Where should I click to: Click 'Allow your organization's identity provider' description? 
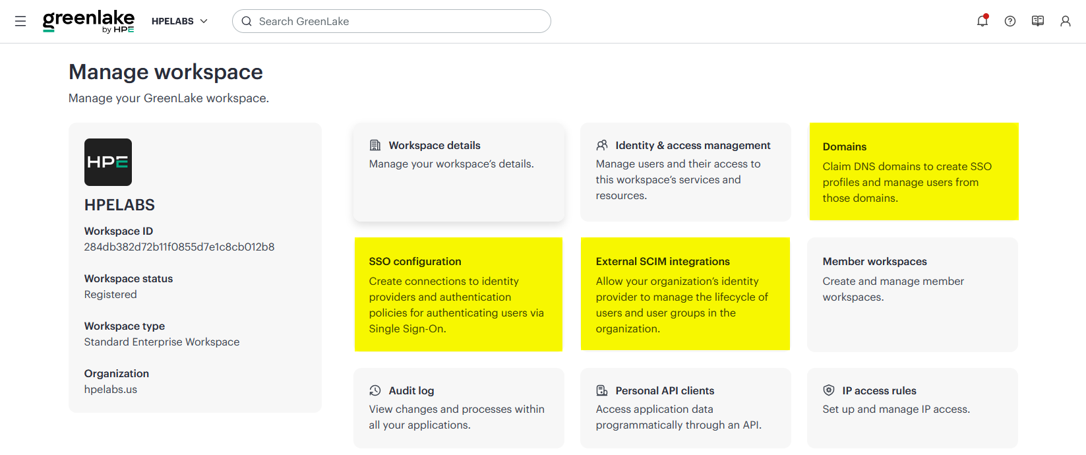[682, 305]
